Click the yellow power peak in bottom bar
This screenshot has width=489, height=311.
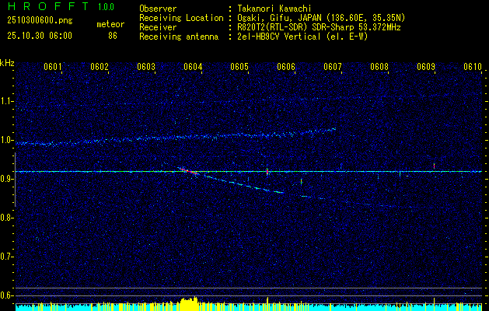pos(188,302)
